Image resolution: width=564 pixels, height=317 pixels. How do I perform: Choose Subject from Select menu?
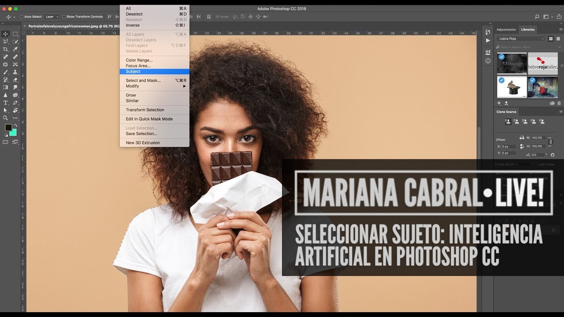155,71
